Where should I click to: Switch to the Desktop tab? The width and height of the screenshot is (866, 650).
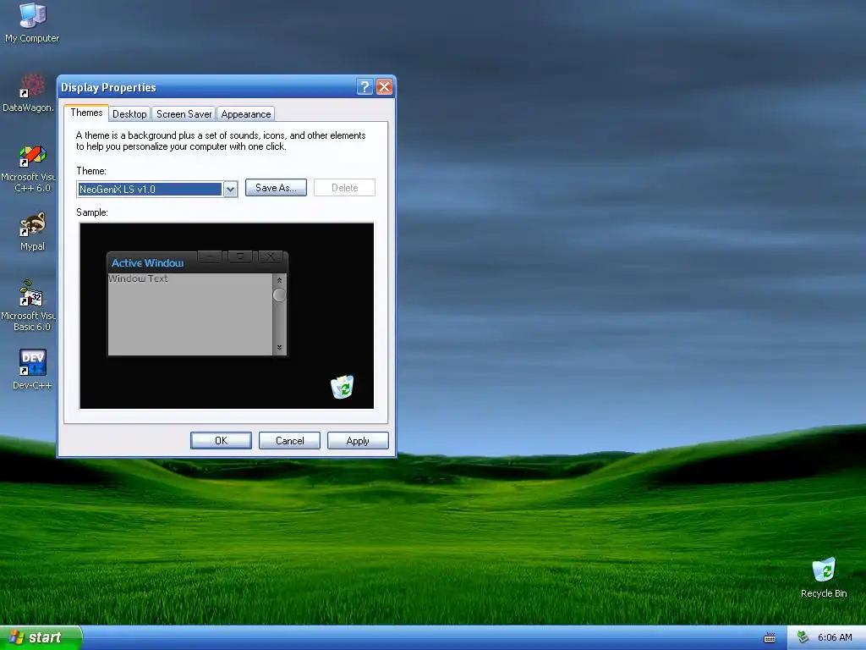tap(129, 114)
